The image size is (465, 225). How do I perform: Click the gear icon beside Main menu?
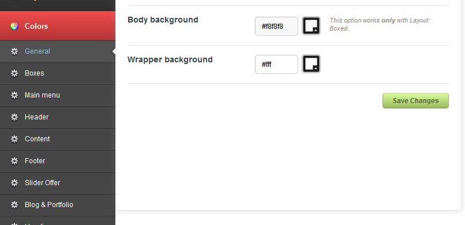tap(14, 95)
